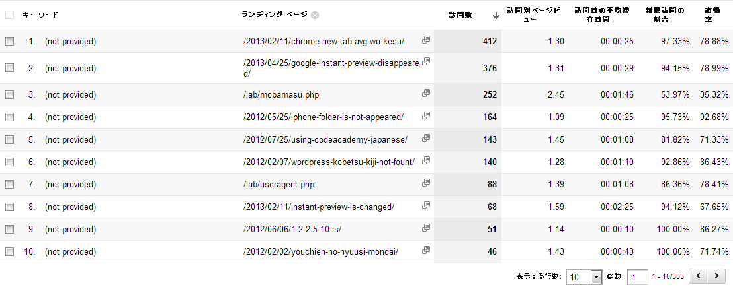733x287 pixels.
Task: Open external link icon for chrome-new-tab-avg-wo-kesu page
Action: click(426, 40)
